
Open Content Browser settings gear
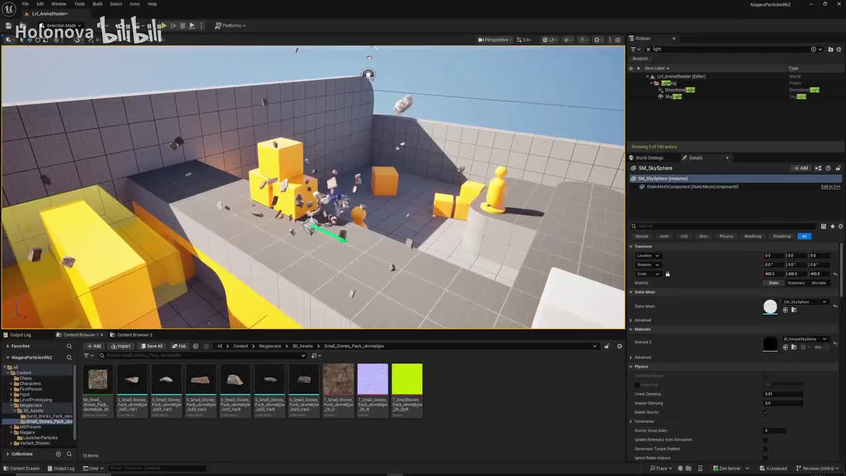tap(619, 346)
